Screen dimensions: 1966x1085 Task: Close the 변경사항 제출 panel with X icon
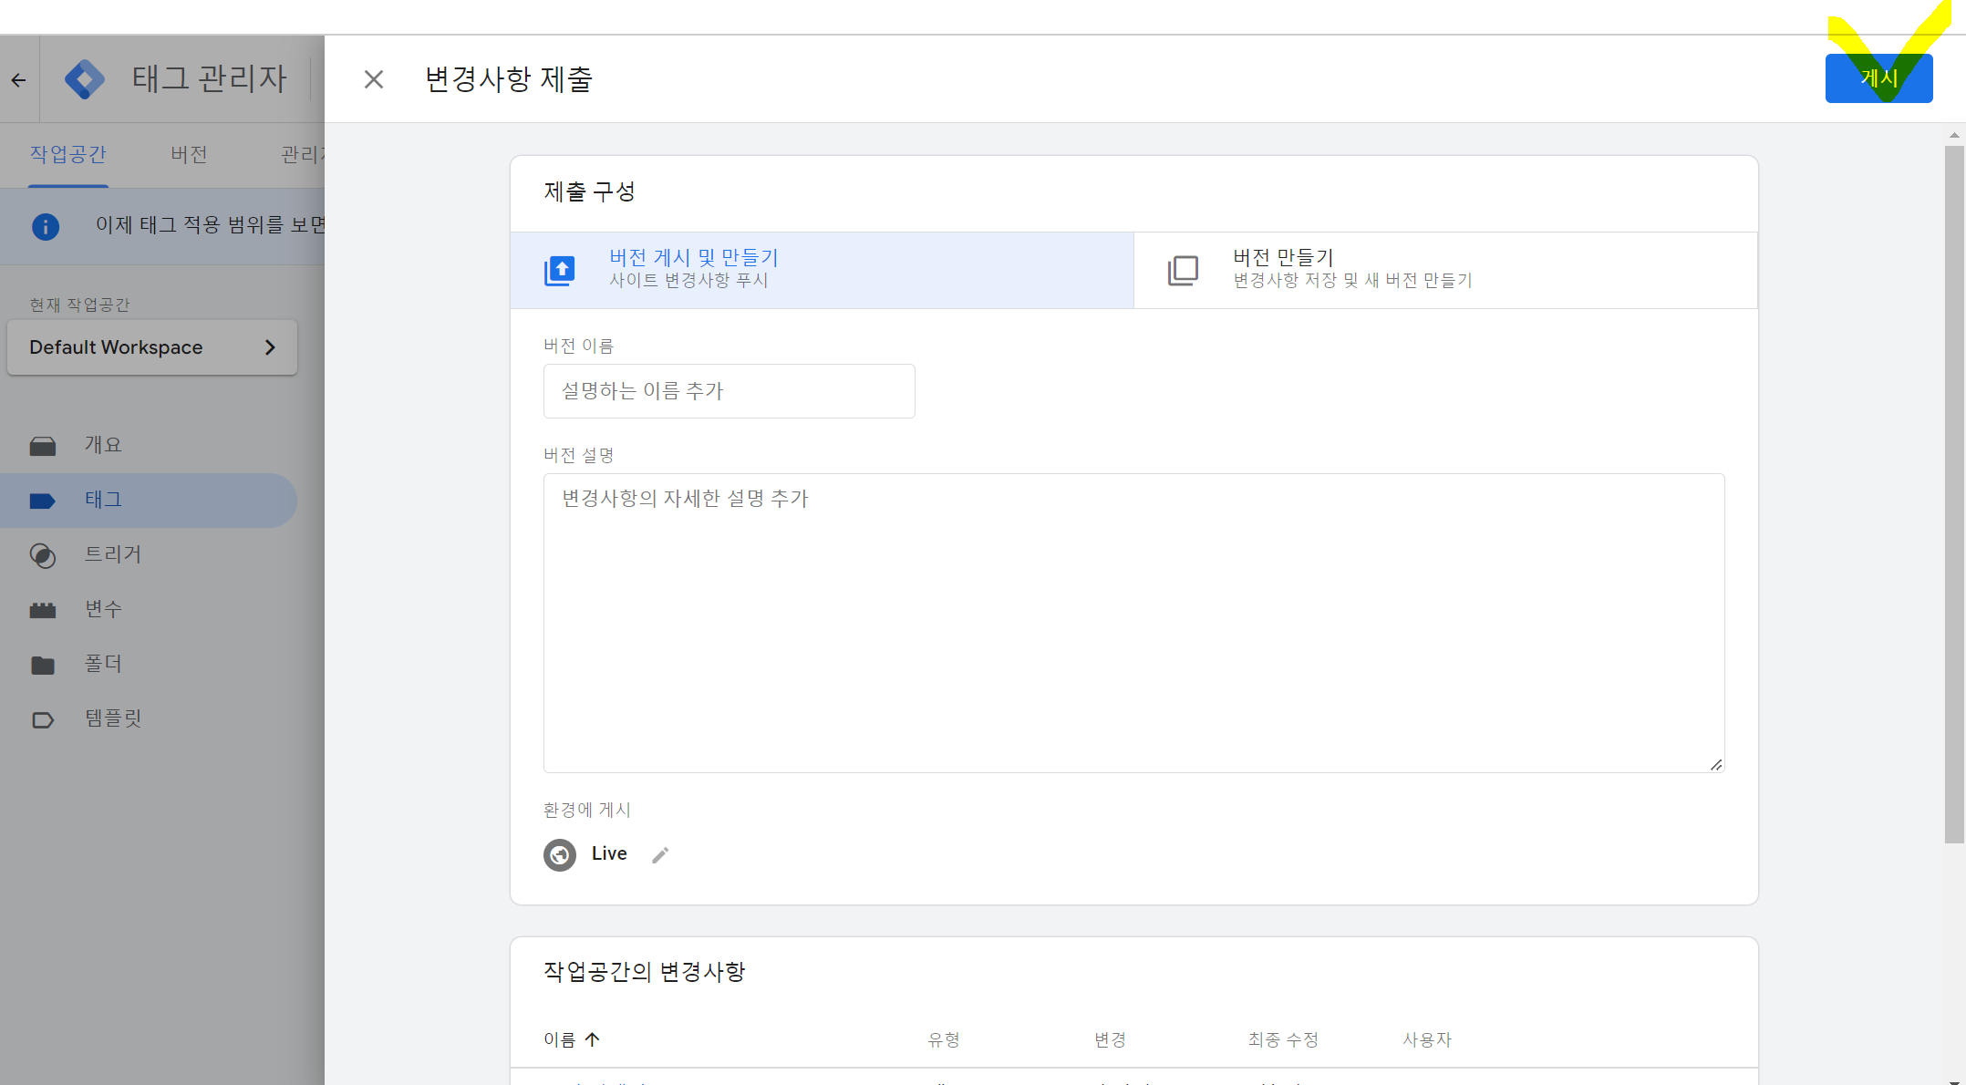coord(373,79)
